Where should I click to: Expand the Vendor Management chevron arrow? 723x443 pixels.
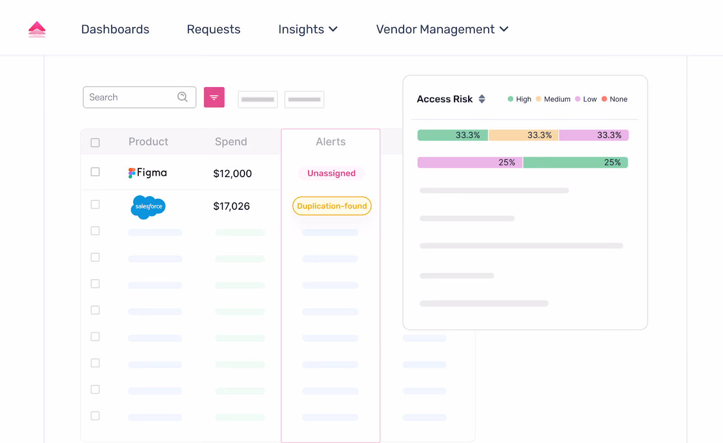[x=504, y=29]
